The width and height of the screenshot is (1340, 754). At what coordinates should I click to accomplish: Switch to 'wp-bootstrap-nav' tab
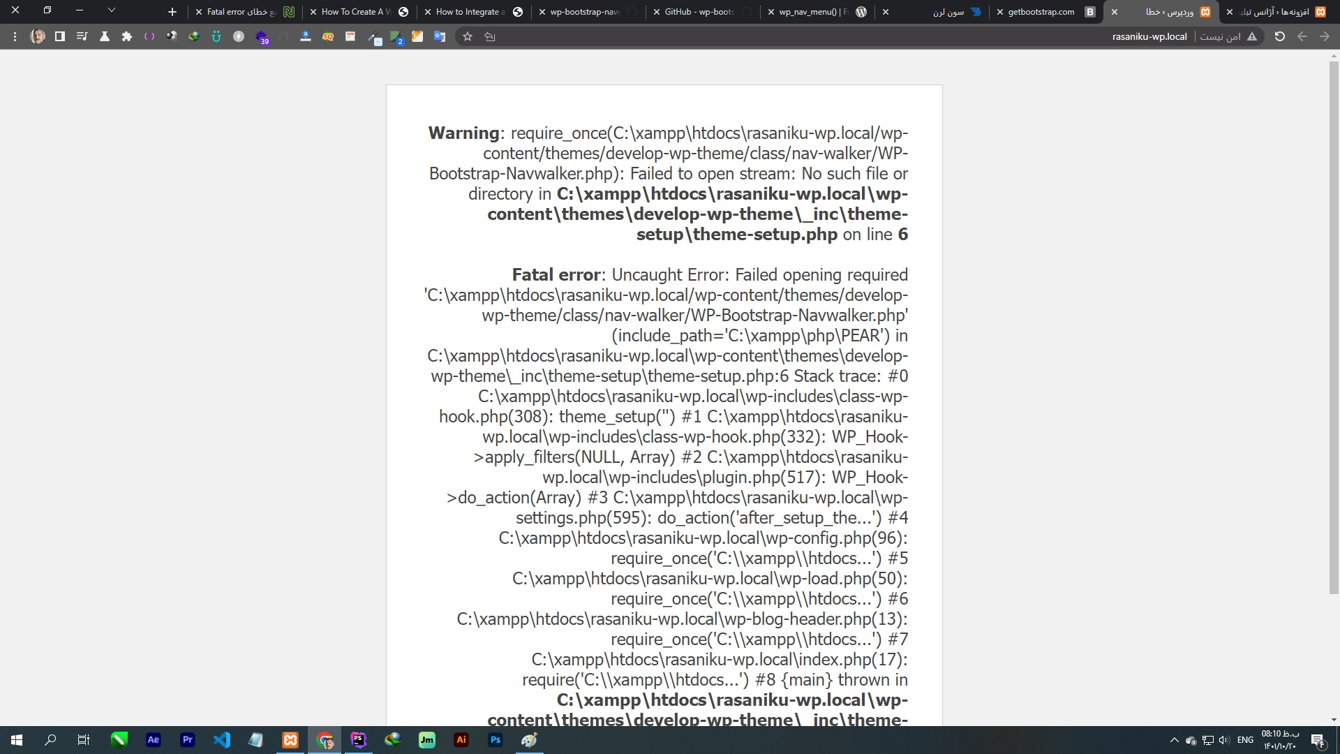coord(588,12)
